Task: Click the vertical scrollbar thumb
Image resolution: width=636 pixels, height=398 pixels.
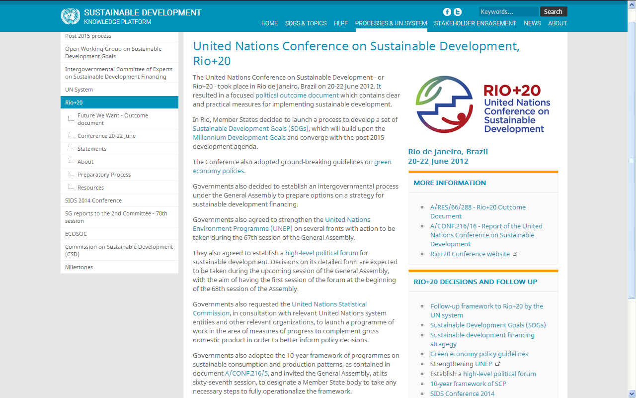Action: pos(632,159)
